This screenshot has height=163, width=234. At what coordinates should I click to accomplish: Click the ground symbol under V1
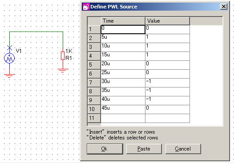(9, 76)
